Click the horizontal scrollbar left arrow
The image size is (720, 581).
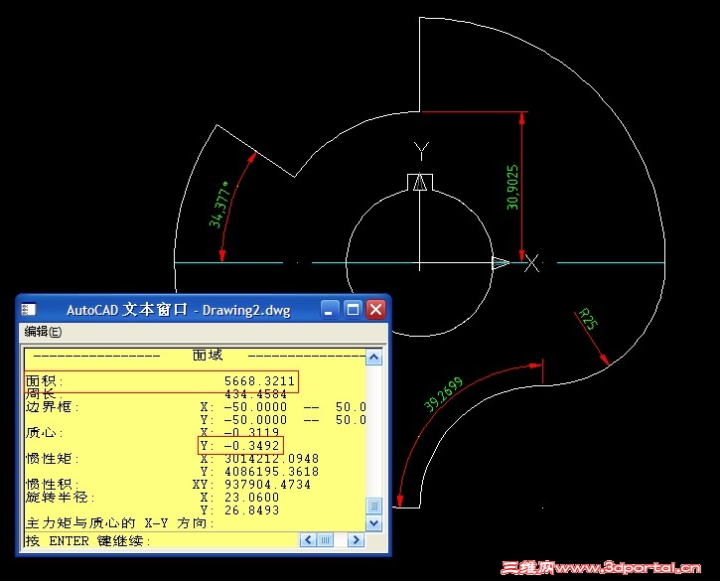point(307,539)
